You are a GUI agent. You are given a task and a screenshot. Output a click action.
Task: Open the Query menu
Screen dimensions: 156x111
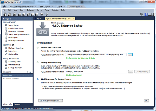pyautogui.click(x=22, y=10)
